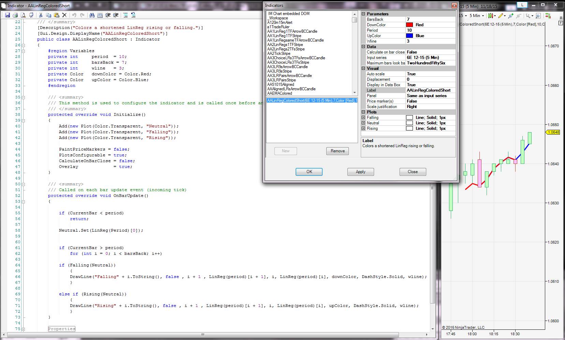Click the code editor horizontal scrollbar
Screen dimensions: 565x340
(203, 335)
